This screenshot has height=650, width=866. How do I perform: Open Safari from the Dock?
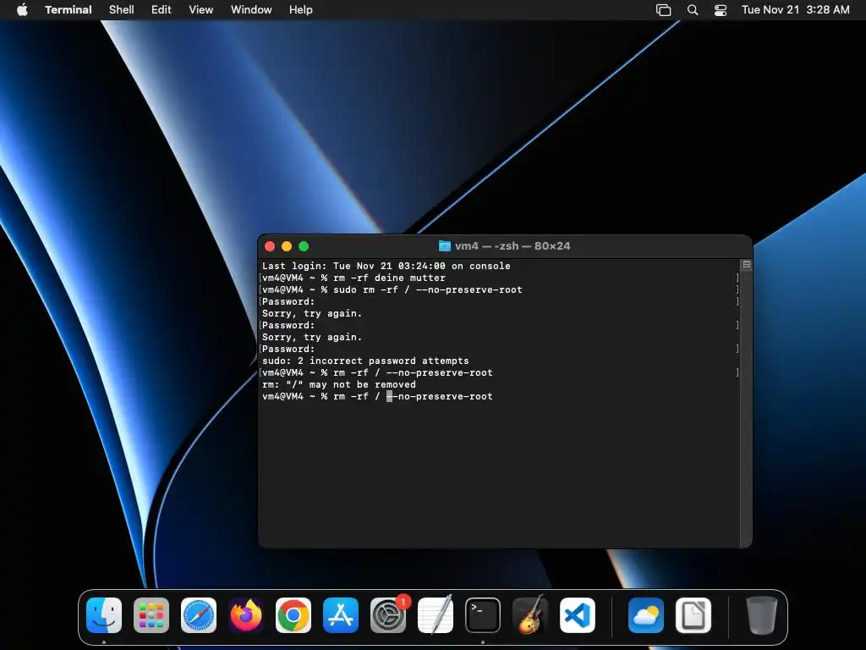(199, 615)
